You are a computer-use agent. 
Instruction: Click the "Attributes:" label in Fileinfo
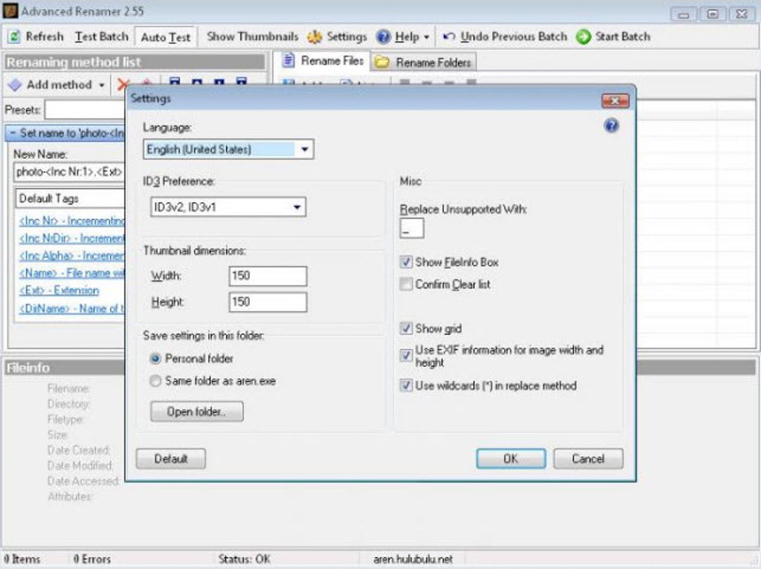point(70,497)
